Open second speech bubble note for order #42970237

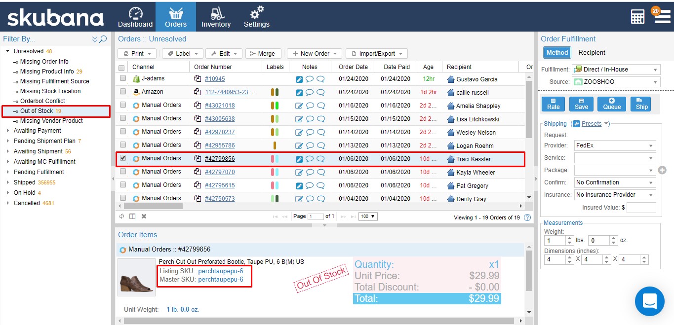(x=320, y=132)
